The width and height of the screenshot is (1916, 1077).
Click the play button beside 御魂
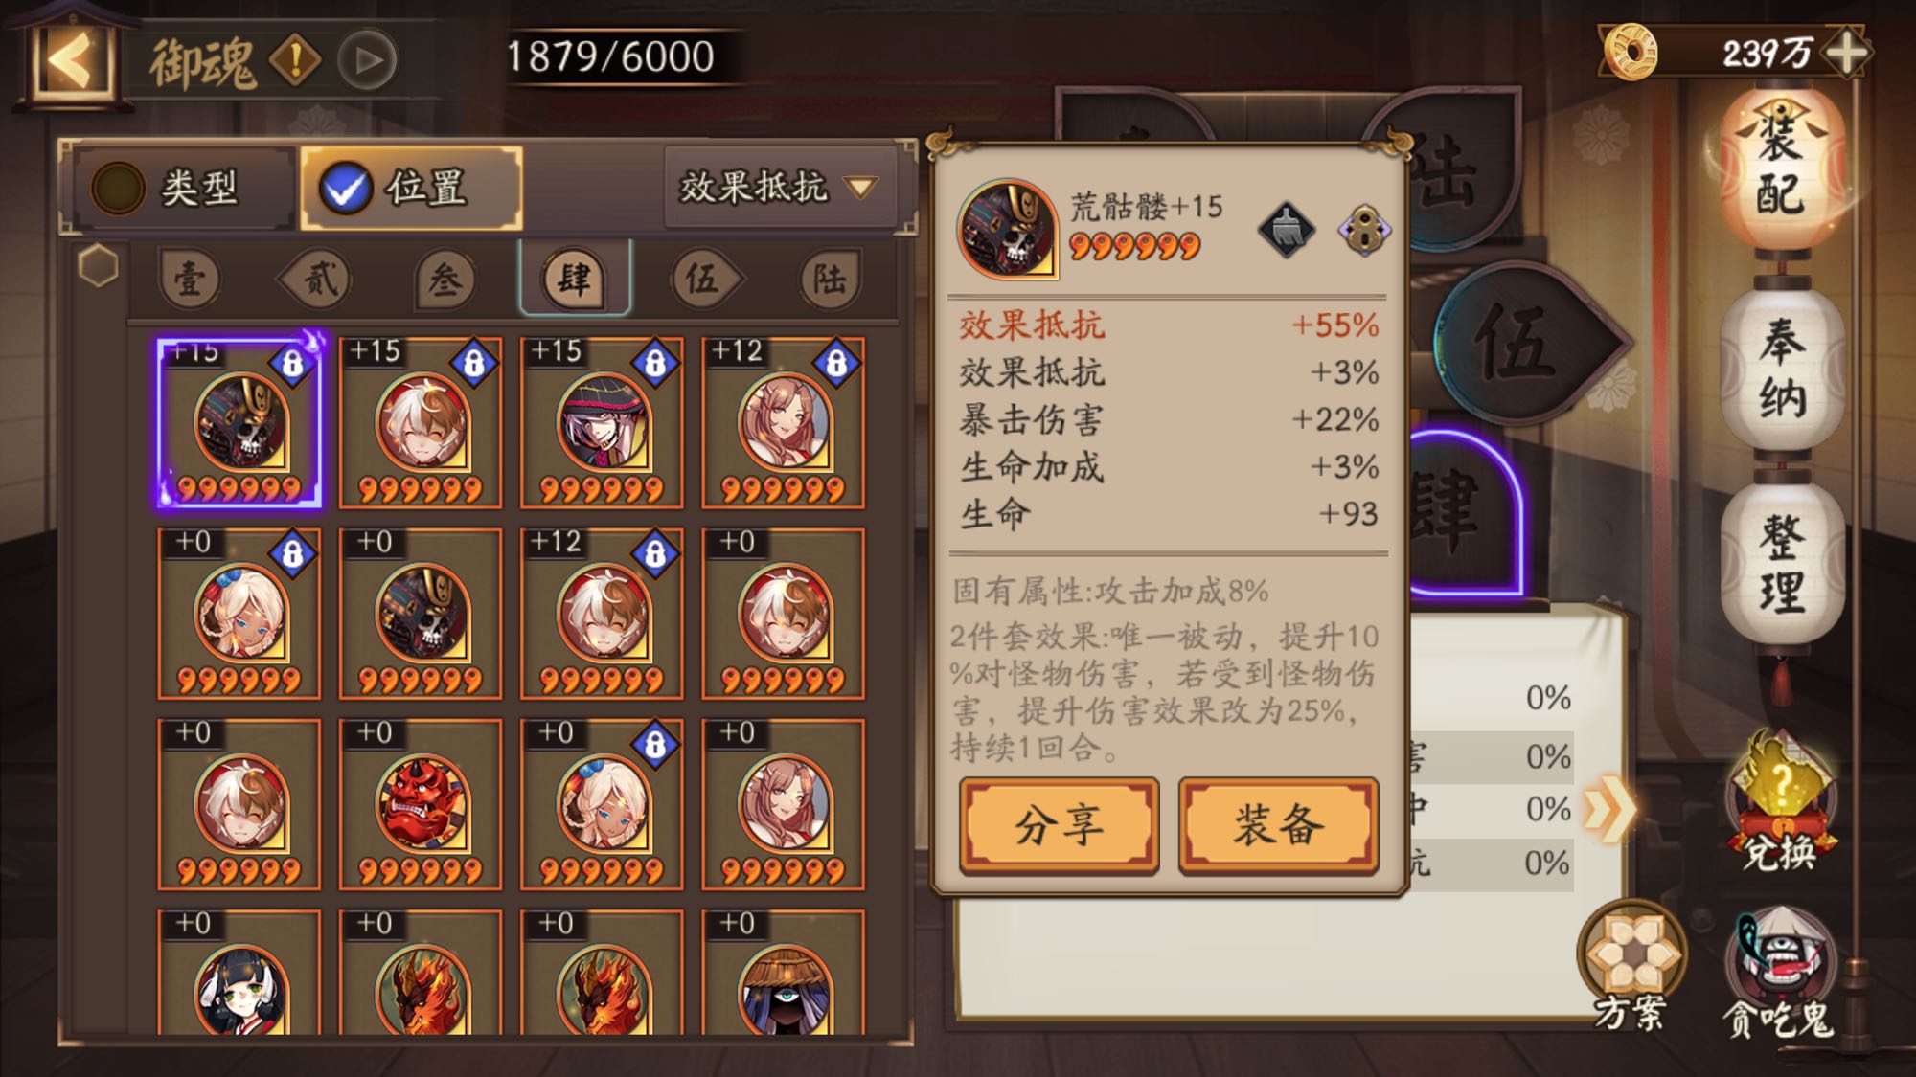point(367,60)
